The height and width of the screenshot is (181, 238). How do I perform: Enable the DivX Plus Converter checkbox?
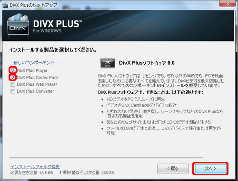[x=13, y=91]
